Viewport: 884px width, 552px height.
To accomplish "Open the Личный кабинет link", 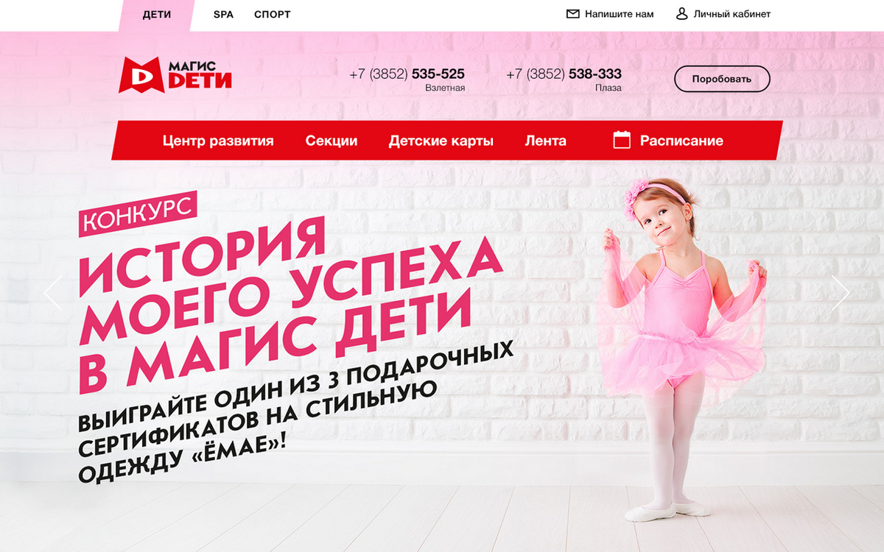I will click(x=732, y=14).
